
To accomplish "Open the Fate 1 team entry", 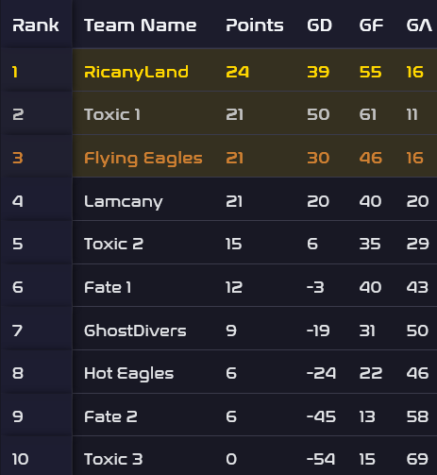I will point(108,287).
